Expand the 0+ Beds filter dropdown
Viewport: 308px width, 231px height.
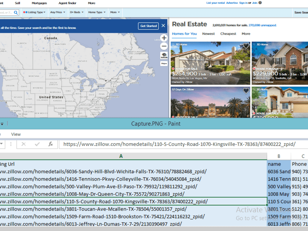(x=77, y=12)
